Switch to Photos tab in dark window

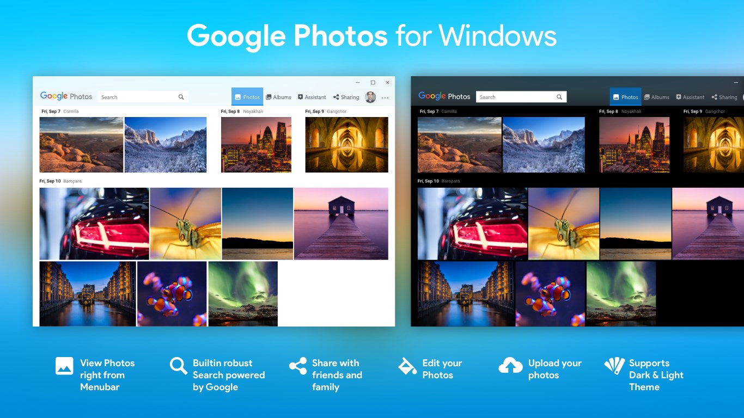[625, 97]
